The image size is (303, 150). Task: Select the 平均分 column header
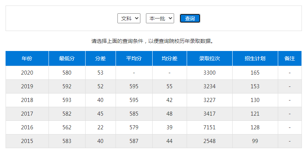coord(134,58)
